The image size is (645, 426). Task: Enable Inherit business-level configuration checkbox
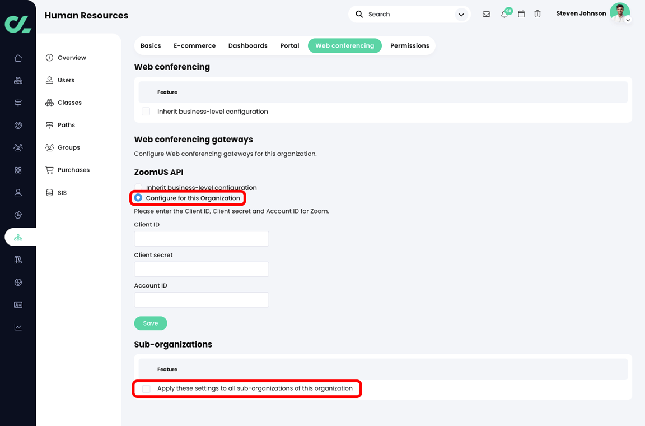click(x=146, y=111)
